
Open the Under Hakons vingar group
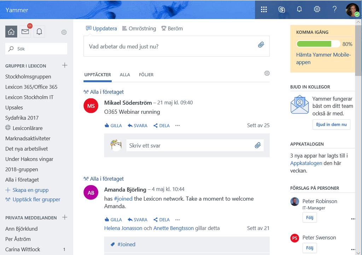[29, 159]
